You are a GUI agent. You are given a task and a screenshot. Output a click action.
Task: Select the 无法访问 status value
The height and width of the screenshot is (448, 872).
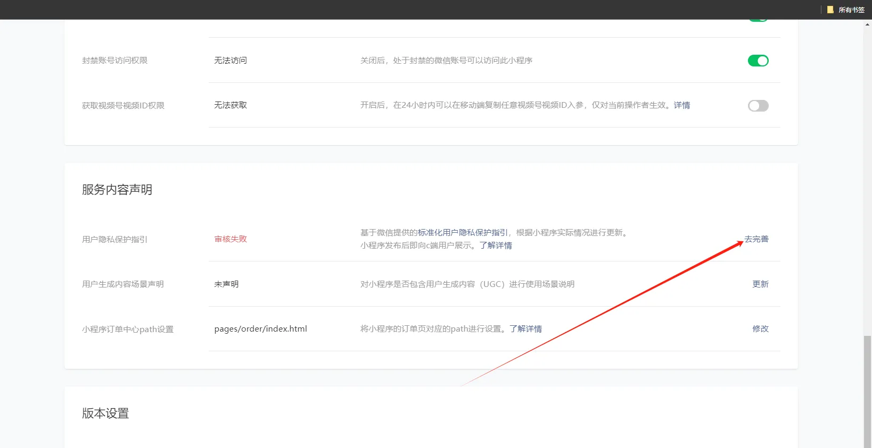point(231,61)
